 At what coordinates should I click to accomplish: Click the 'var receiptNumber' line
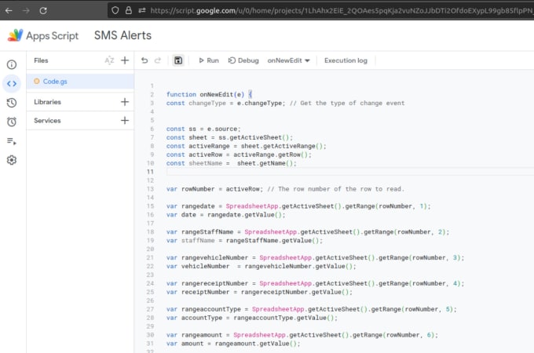(x=259, y=292)
